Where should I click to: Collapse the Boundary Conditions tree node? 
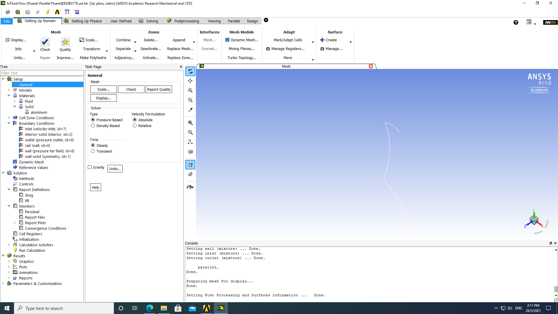9,123
